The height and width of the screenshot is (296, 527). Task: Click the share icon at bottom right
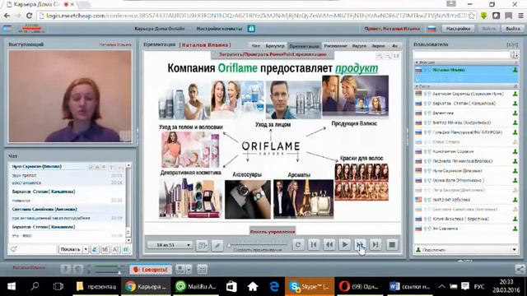[520, 269]
